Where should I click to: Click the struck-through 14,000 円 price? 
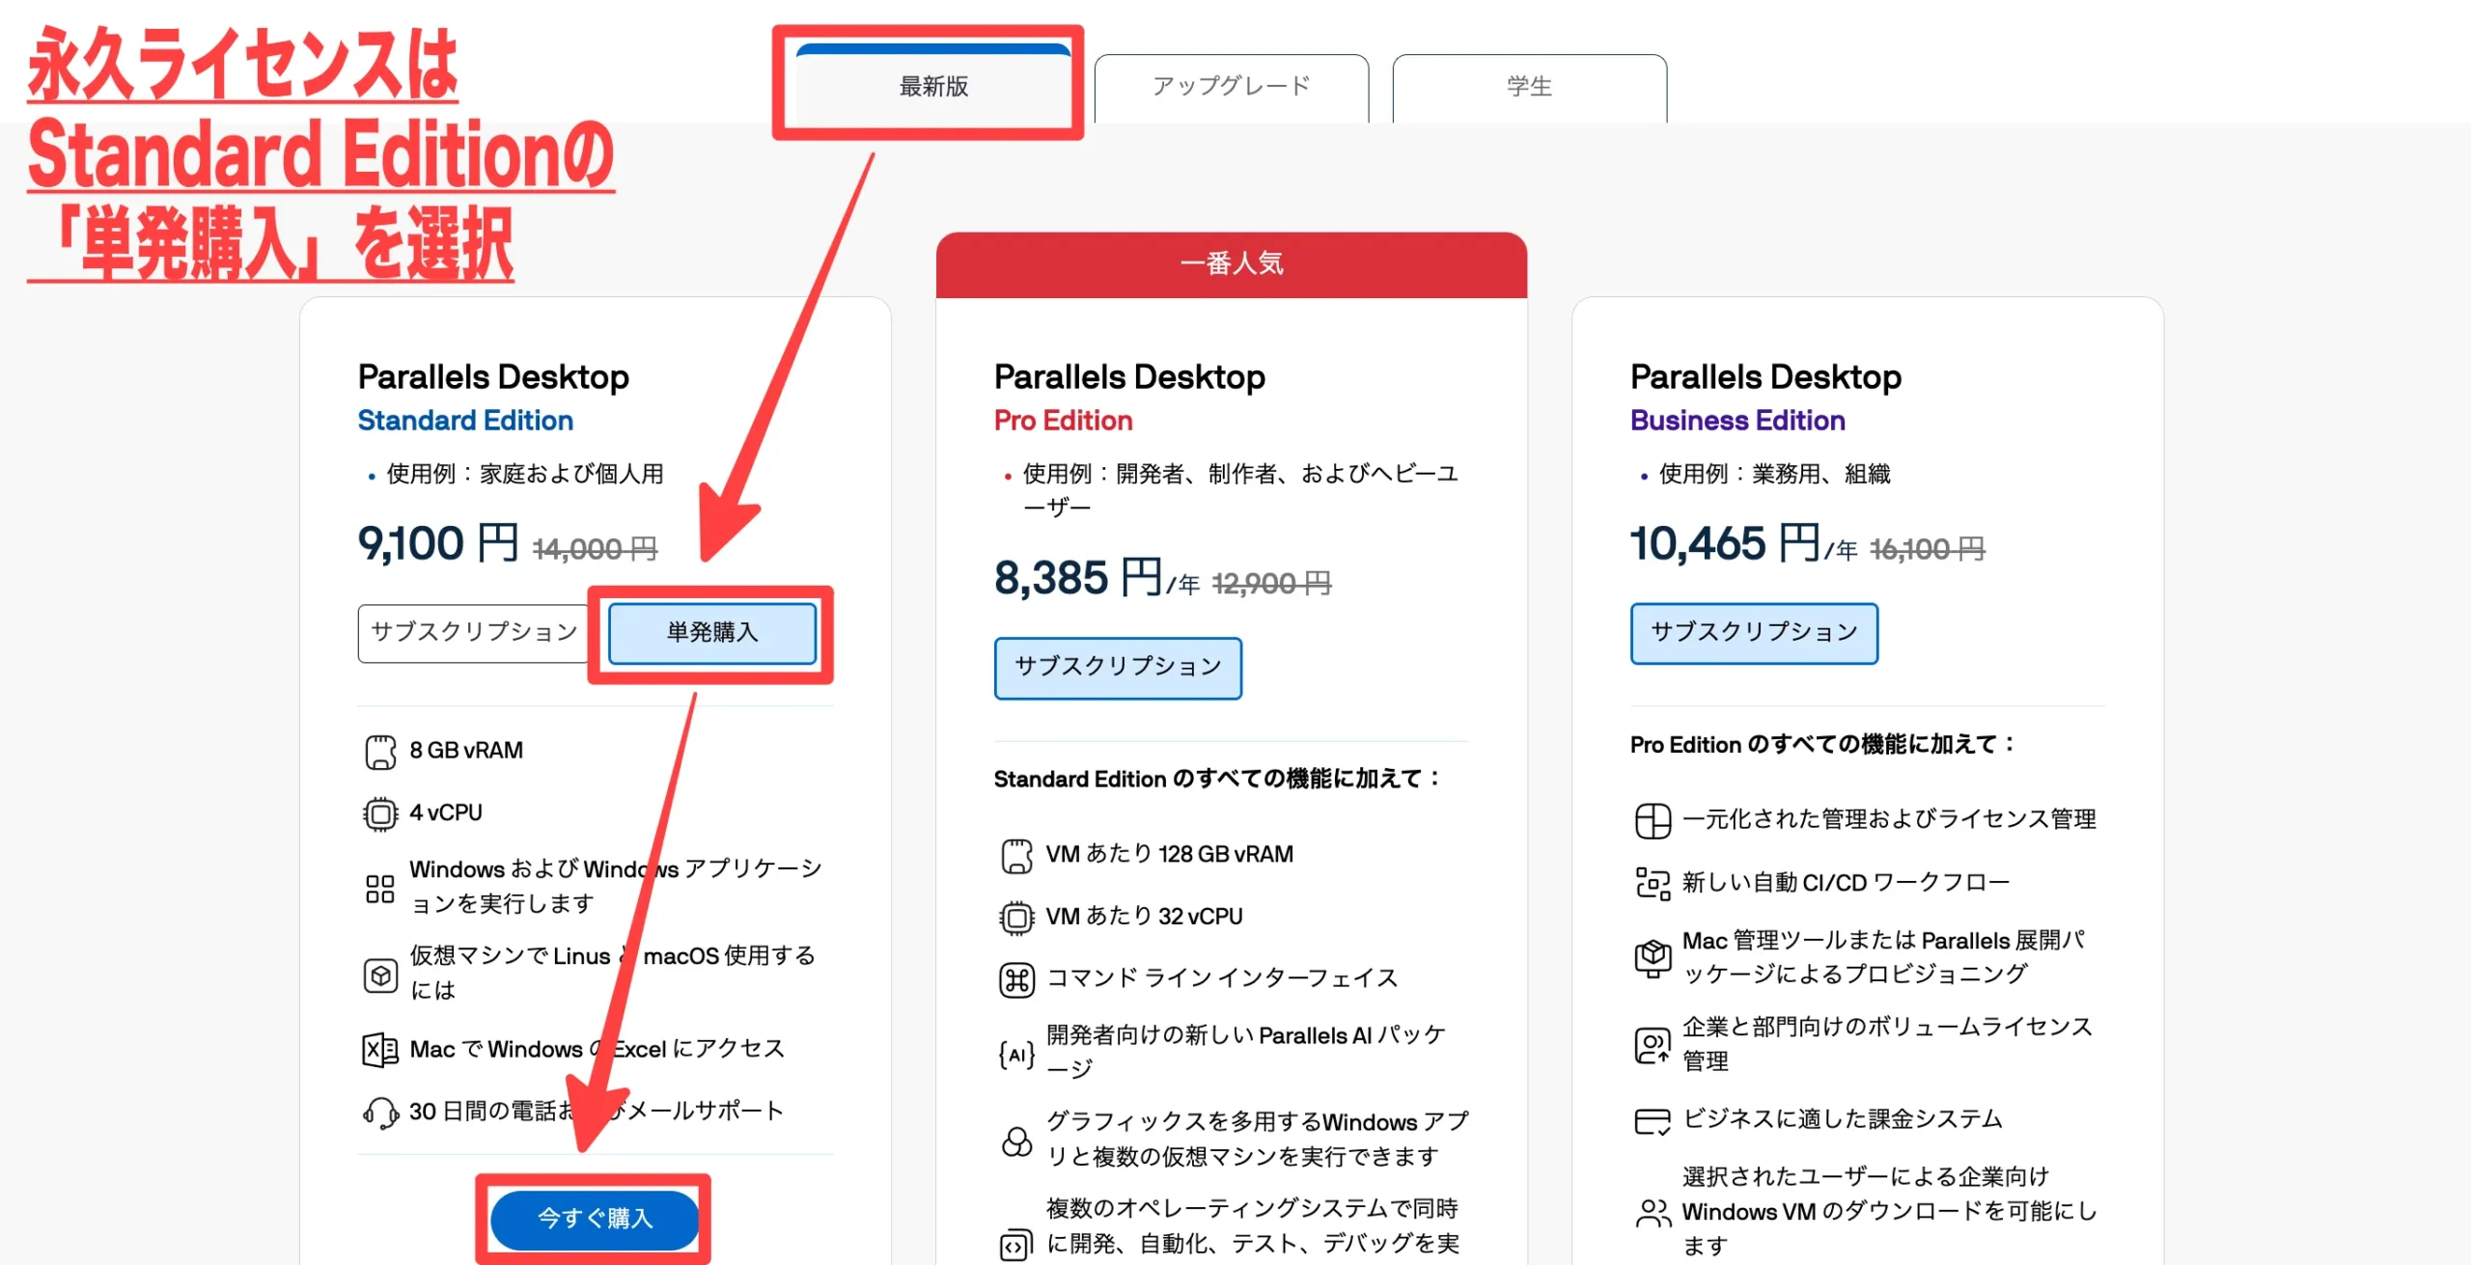[595, 549]
